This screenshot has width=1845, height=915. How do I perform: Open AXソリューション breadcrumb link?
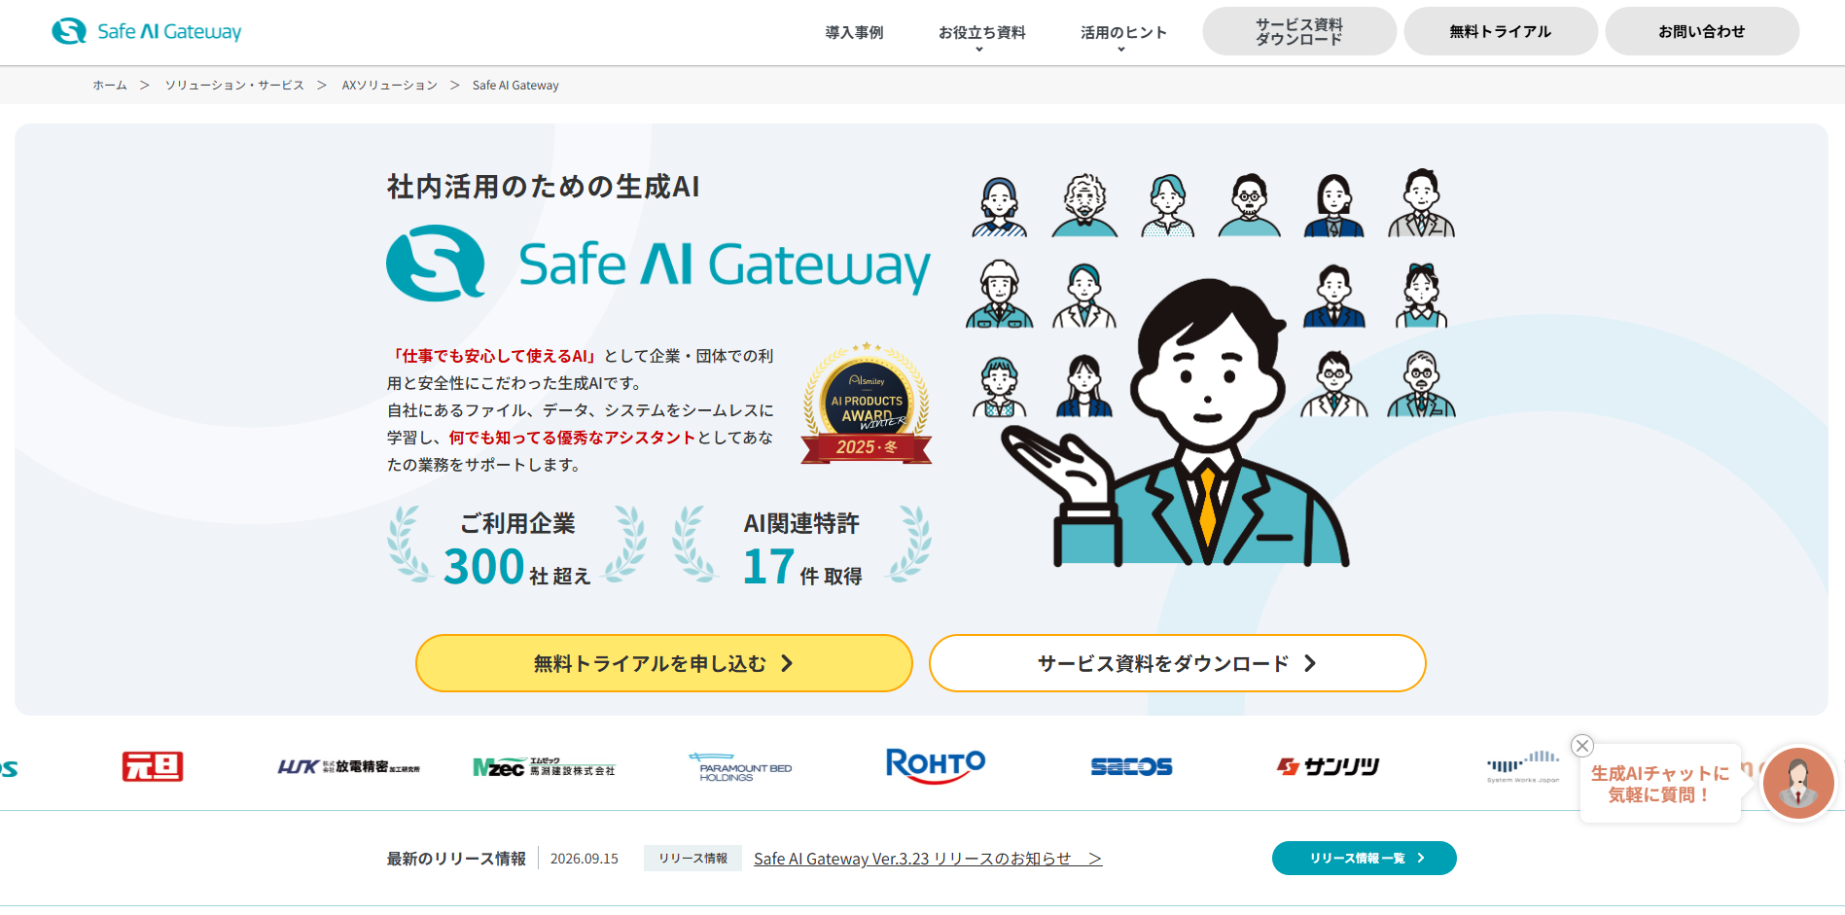point(389,86)
